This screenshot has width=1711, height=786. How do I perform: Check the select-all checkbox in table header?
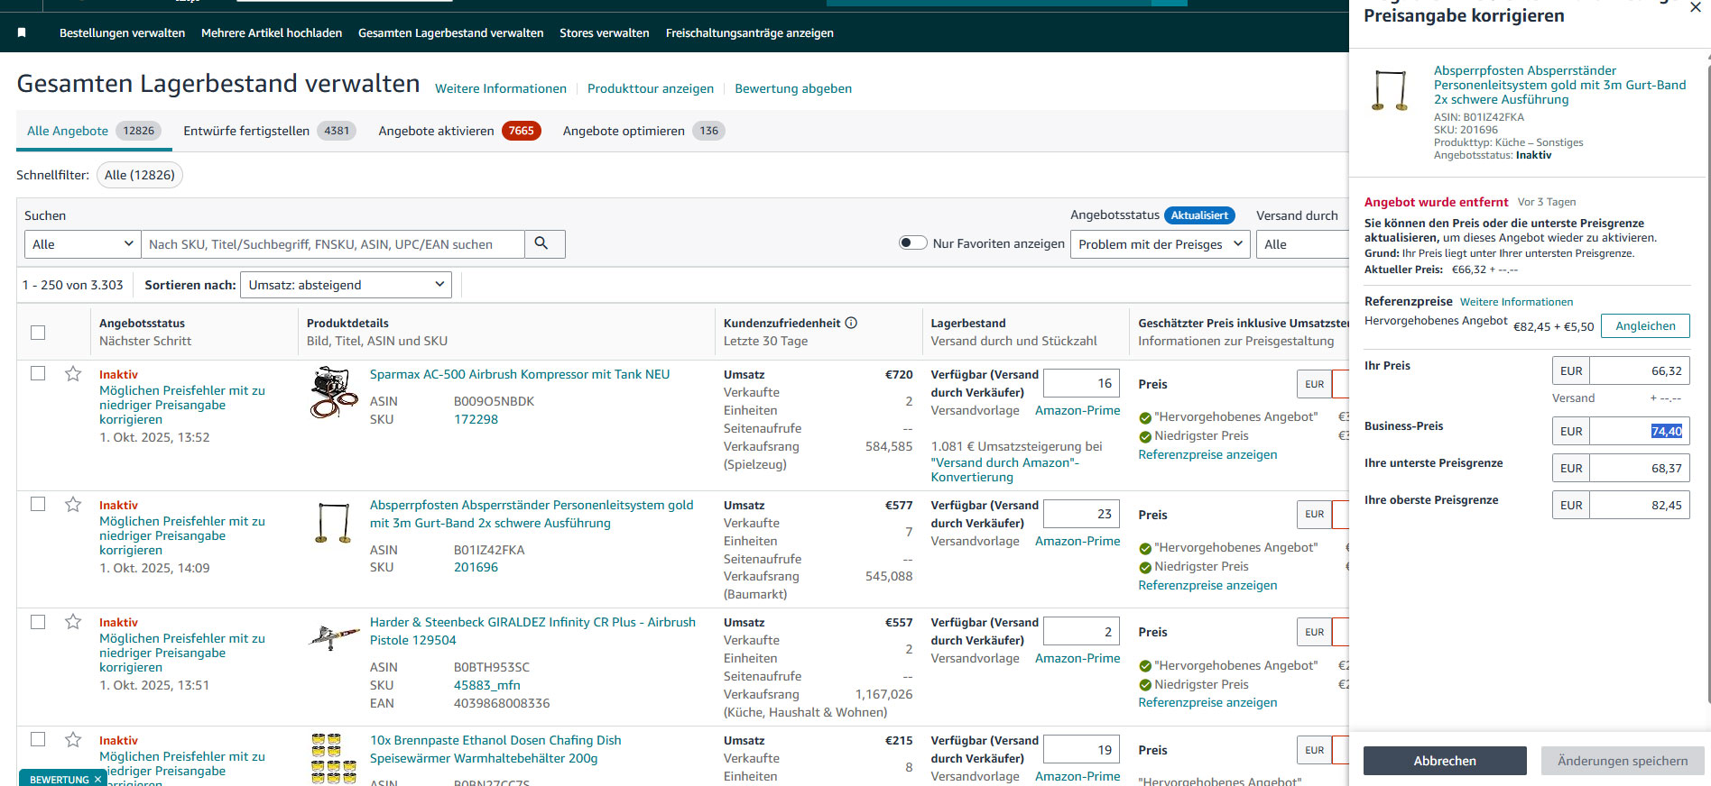[x=38, y=333]
